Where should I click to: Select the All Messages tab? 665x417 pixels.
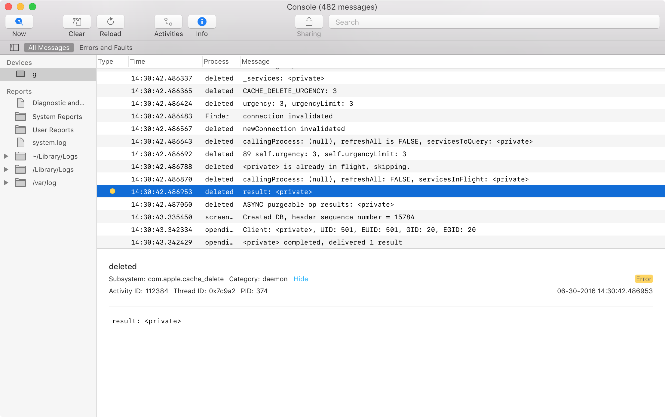tap(48, 47)
